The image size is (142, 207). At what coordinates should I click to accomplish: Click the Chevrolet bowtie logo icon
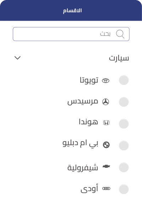pyautogui.click(x=106, y=166)
